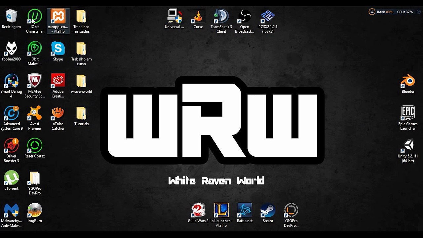Open ImgBurn disc burner
423x238 pixels.
pos(35,214)
